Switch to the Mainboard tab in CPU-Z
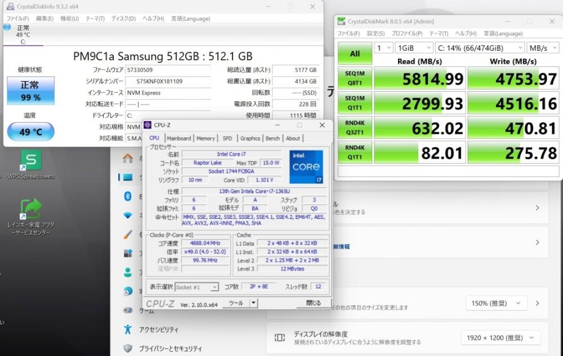The height and width of the screenshot is (356, 563). 179,138
